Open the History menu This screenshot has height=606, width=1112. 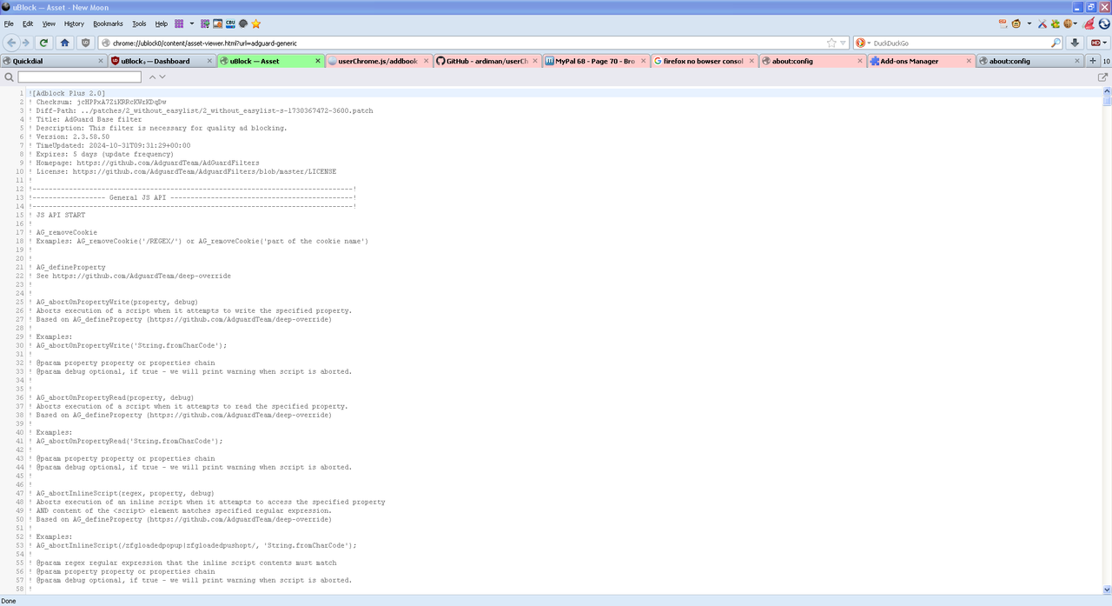[x=74, y=23]
